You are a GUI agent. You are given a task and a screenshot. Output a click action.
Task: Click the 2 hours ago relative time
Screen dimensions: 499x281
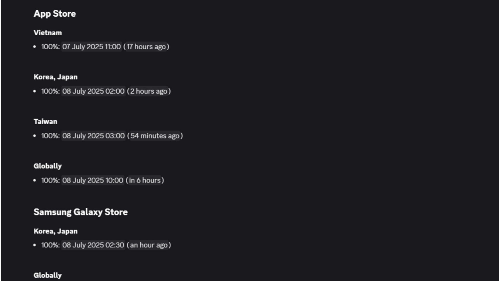(x=149, y=91)
